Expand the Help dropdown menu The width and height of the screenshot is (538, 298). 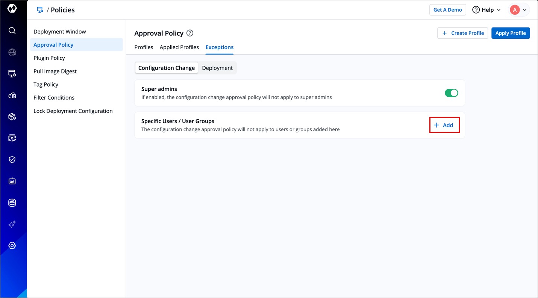tap(486, 10)
